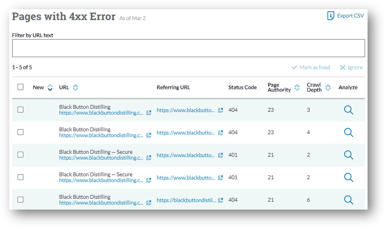
Task: Sort by Page Authority arrows
Action: coord(297,87)
